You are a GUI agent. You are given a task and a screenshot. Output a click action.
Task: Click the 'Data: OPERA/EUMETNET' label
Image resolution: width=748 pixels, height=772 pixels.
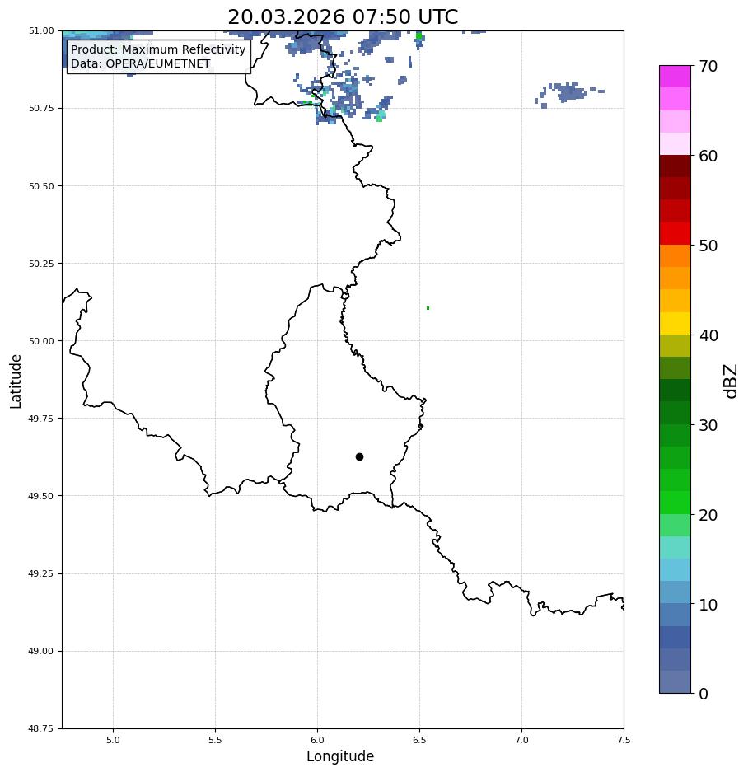tap(140, 63)
